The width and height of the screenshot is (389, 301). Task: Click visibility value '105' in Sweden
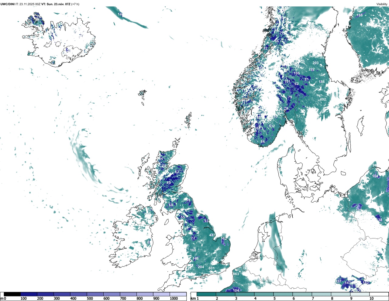[297, 73]
